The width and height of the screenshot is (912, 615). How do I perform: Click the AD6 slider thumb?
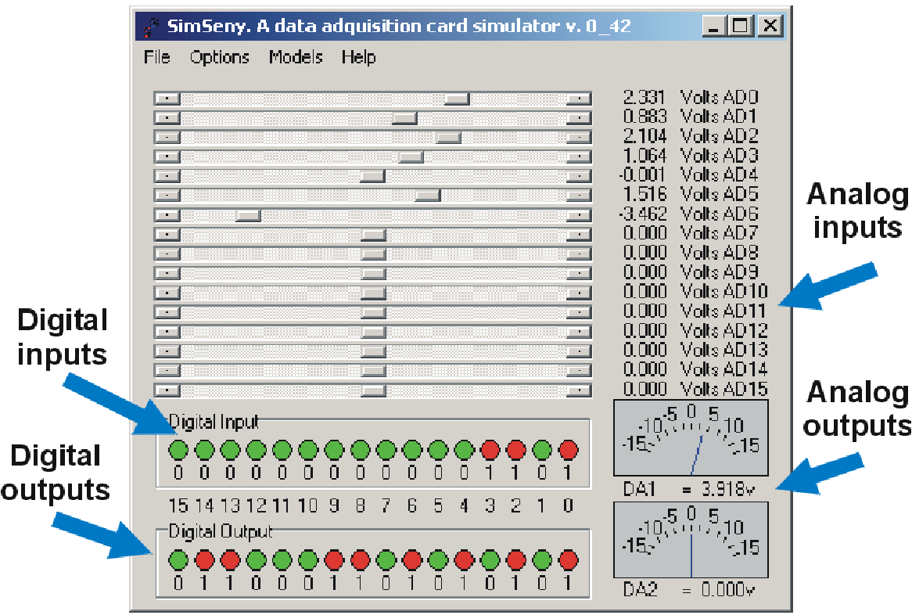pyautogui.click(x=248, y=215)
